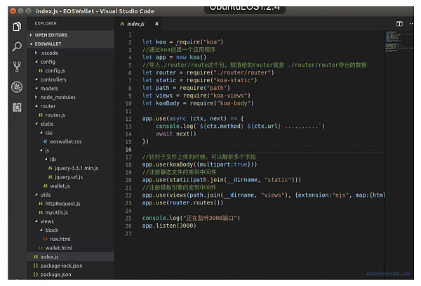Viewport: 421px width, 286px height.
Task: Expand the .vscode folder
Action: pyautogui.click(x=71, y=53)
